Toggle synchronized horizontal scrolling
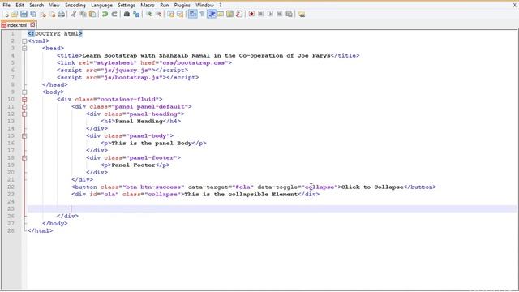This screenshot has height=292, width=519. pyautogui.click(x=180, y=14)
